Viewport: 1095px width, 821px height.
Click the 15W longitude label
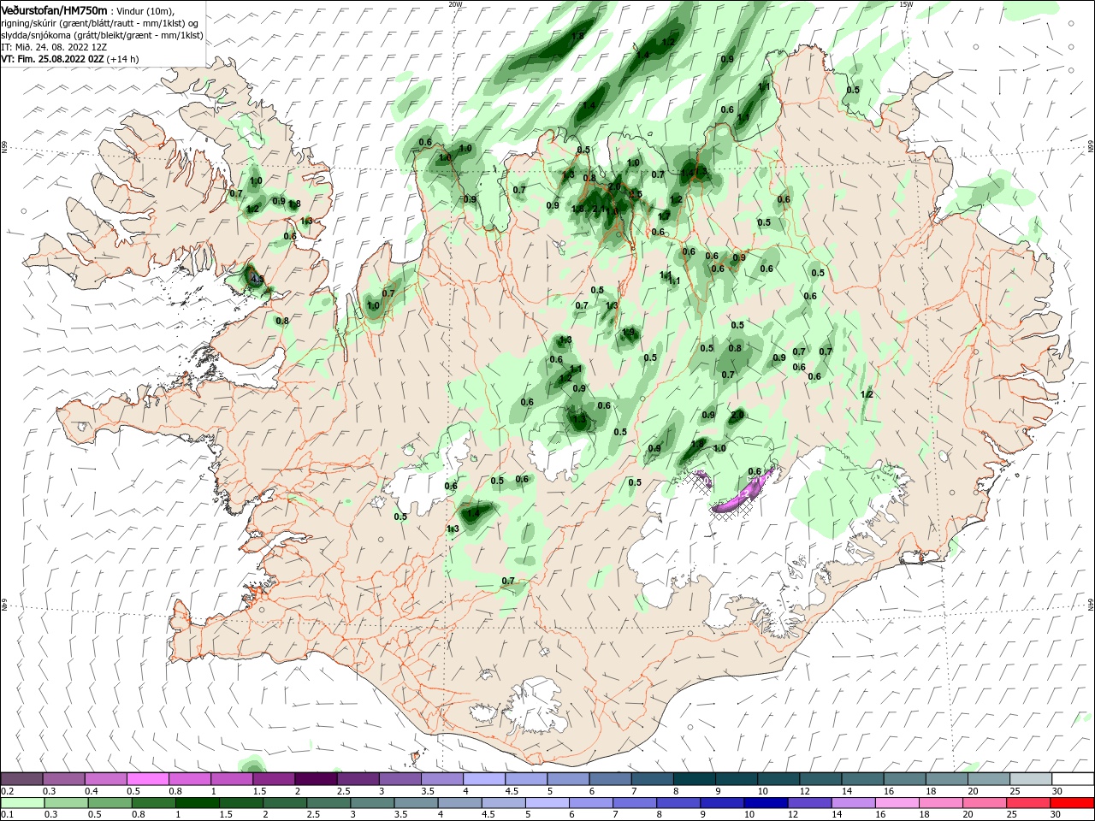coord(906,4)
